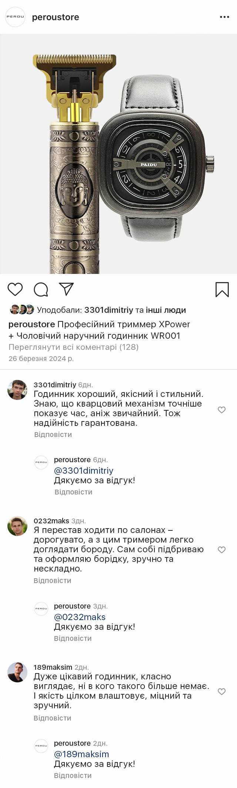Image resolution: width=237 pixels, height=788 pixels.
Task: Open the trimmer and watch product photo
Action: coord(118,154)
